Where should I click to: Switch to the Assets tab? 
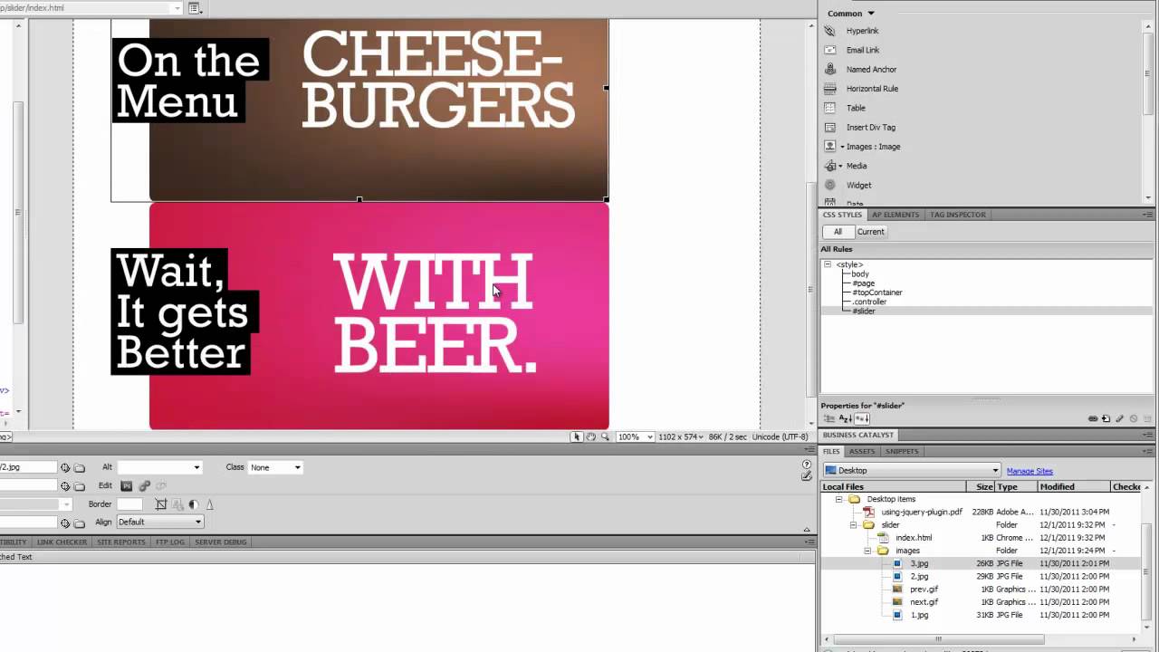coord(861,451)
